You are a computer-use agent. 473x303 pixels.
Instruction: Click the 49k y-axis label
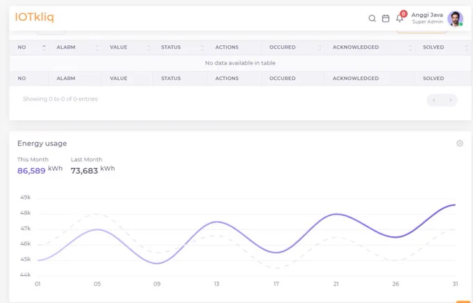(25, 197)
